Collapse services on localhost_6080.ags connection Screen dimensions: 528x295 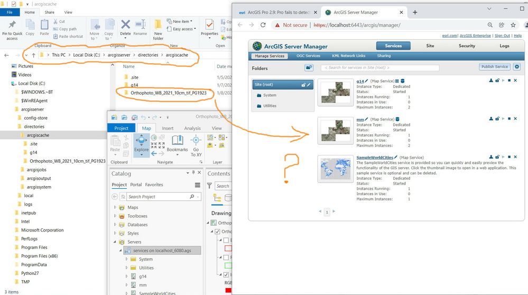click(121, 251)
